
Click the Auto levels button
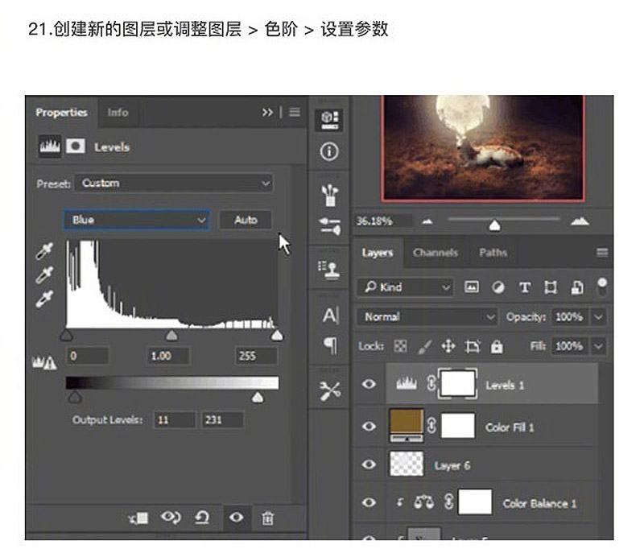point(246,220)
